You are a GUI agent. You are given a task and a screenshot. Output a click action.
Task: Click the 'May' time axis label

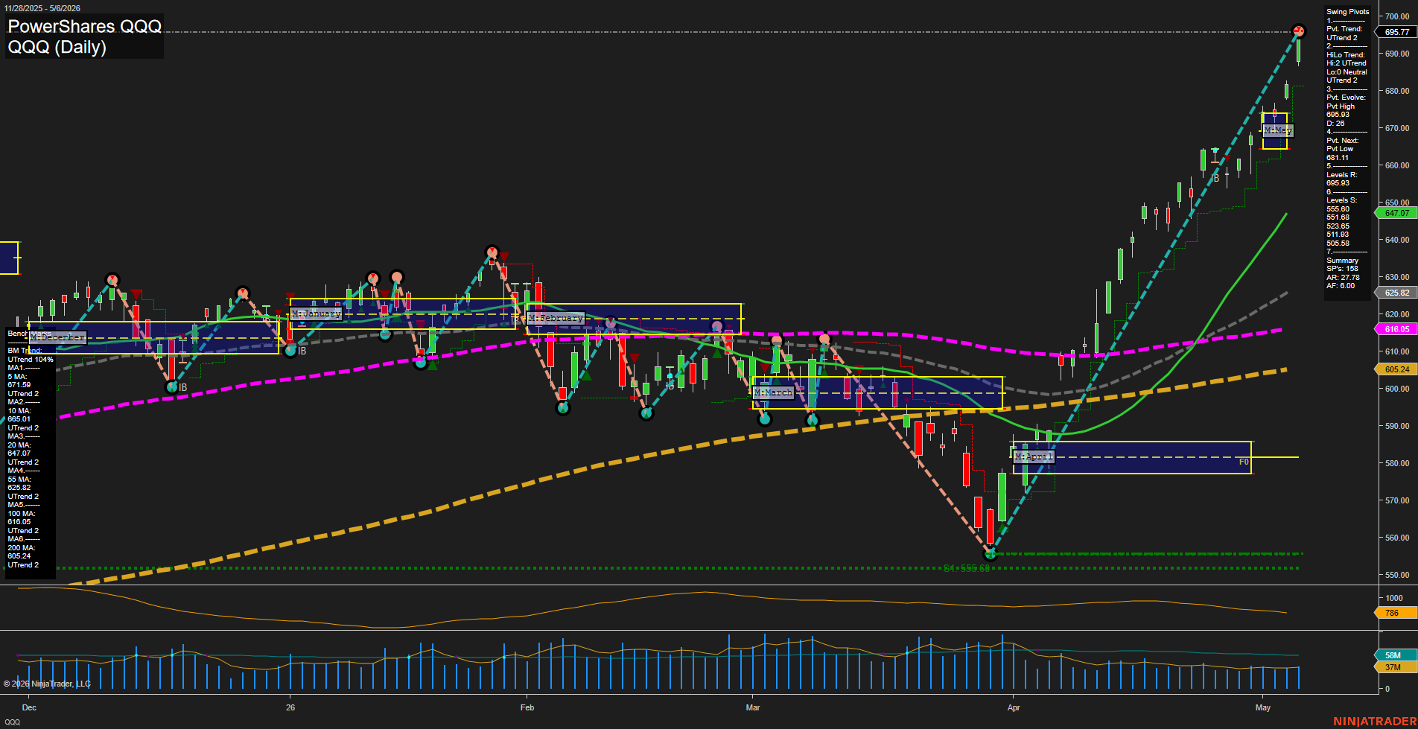click(x=1263, y=707)
